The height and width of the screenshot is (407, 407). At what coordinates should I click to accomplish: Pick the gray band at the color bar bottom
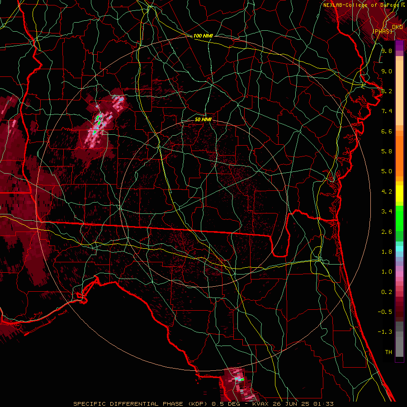click(x=399, y=343)
